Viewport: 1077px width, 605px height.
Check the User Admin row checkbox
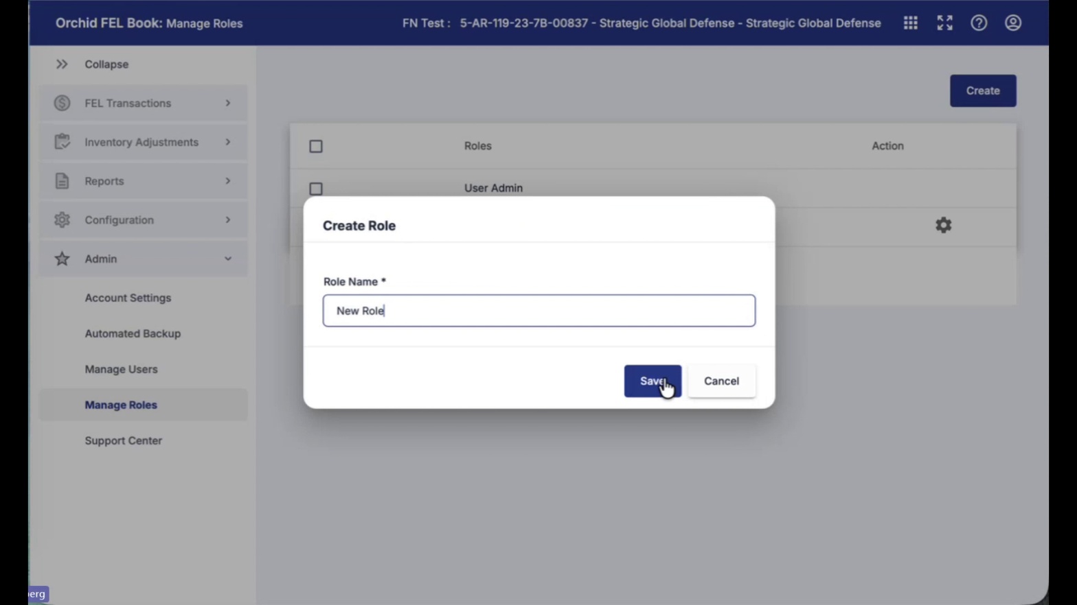tap(316, 189)
